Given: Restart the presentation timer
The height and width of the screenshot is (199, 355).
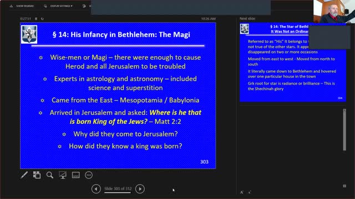Looking at the screenshot, I should (x=42, y=19).
